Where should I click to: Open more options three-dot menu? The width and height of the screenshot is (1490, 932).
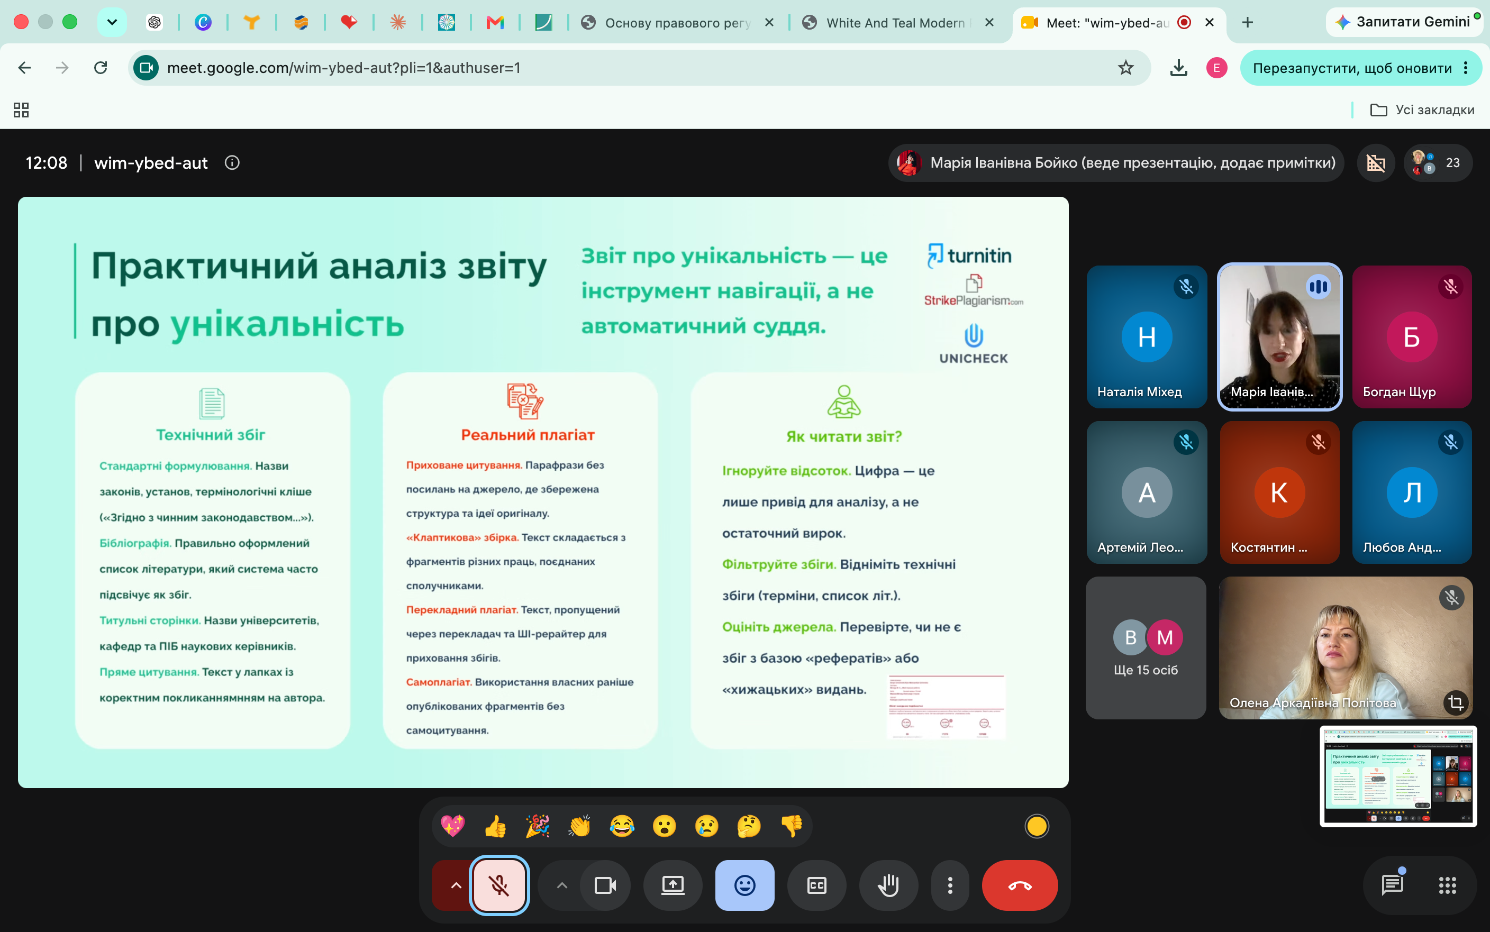click(x=950, y=885)
